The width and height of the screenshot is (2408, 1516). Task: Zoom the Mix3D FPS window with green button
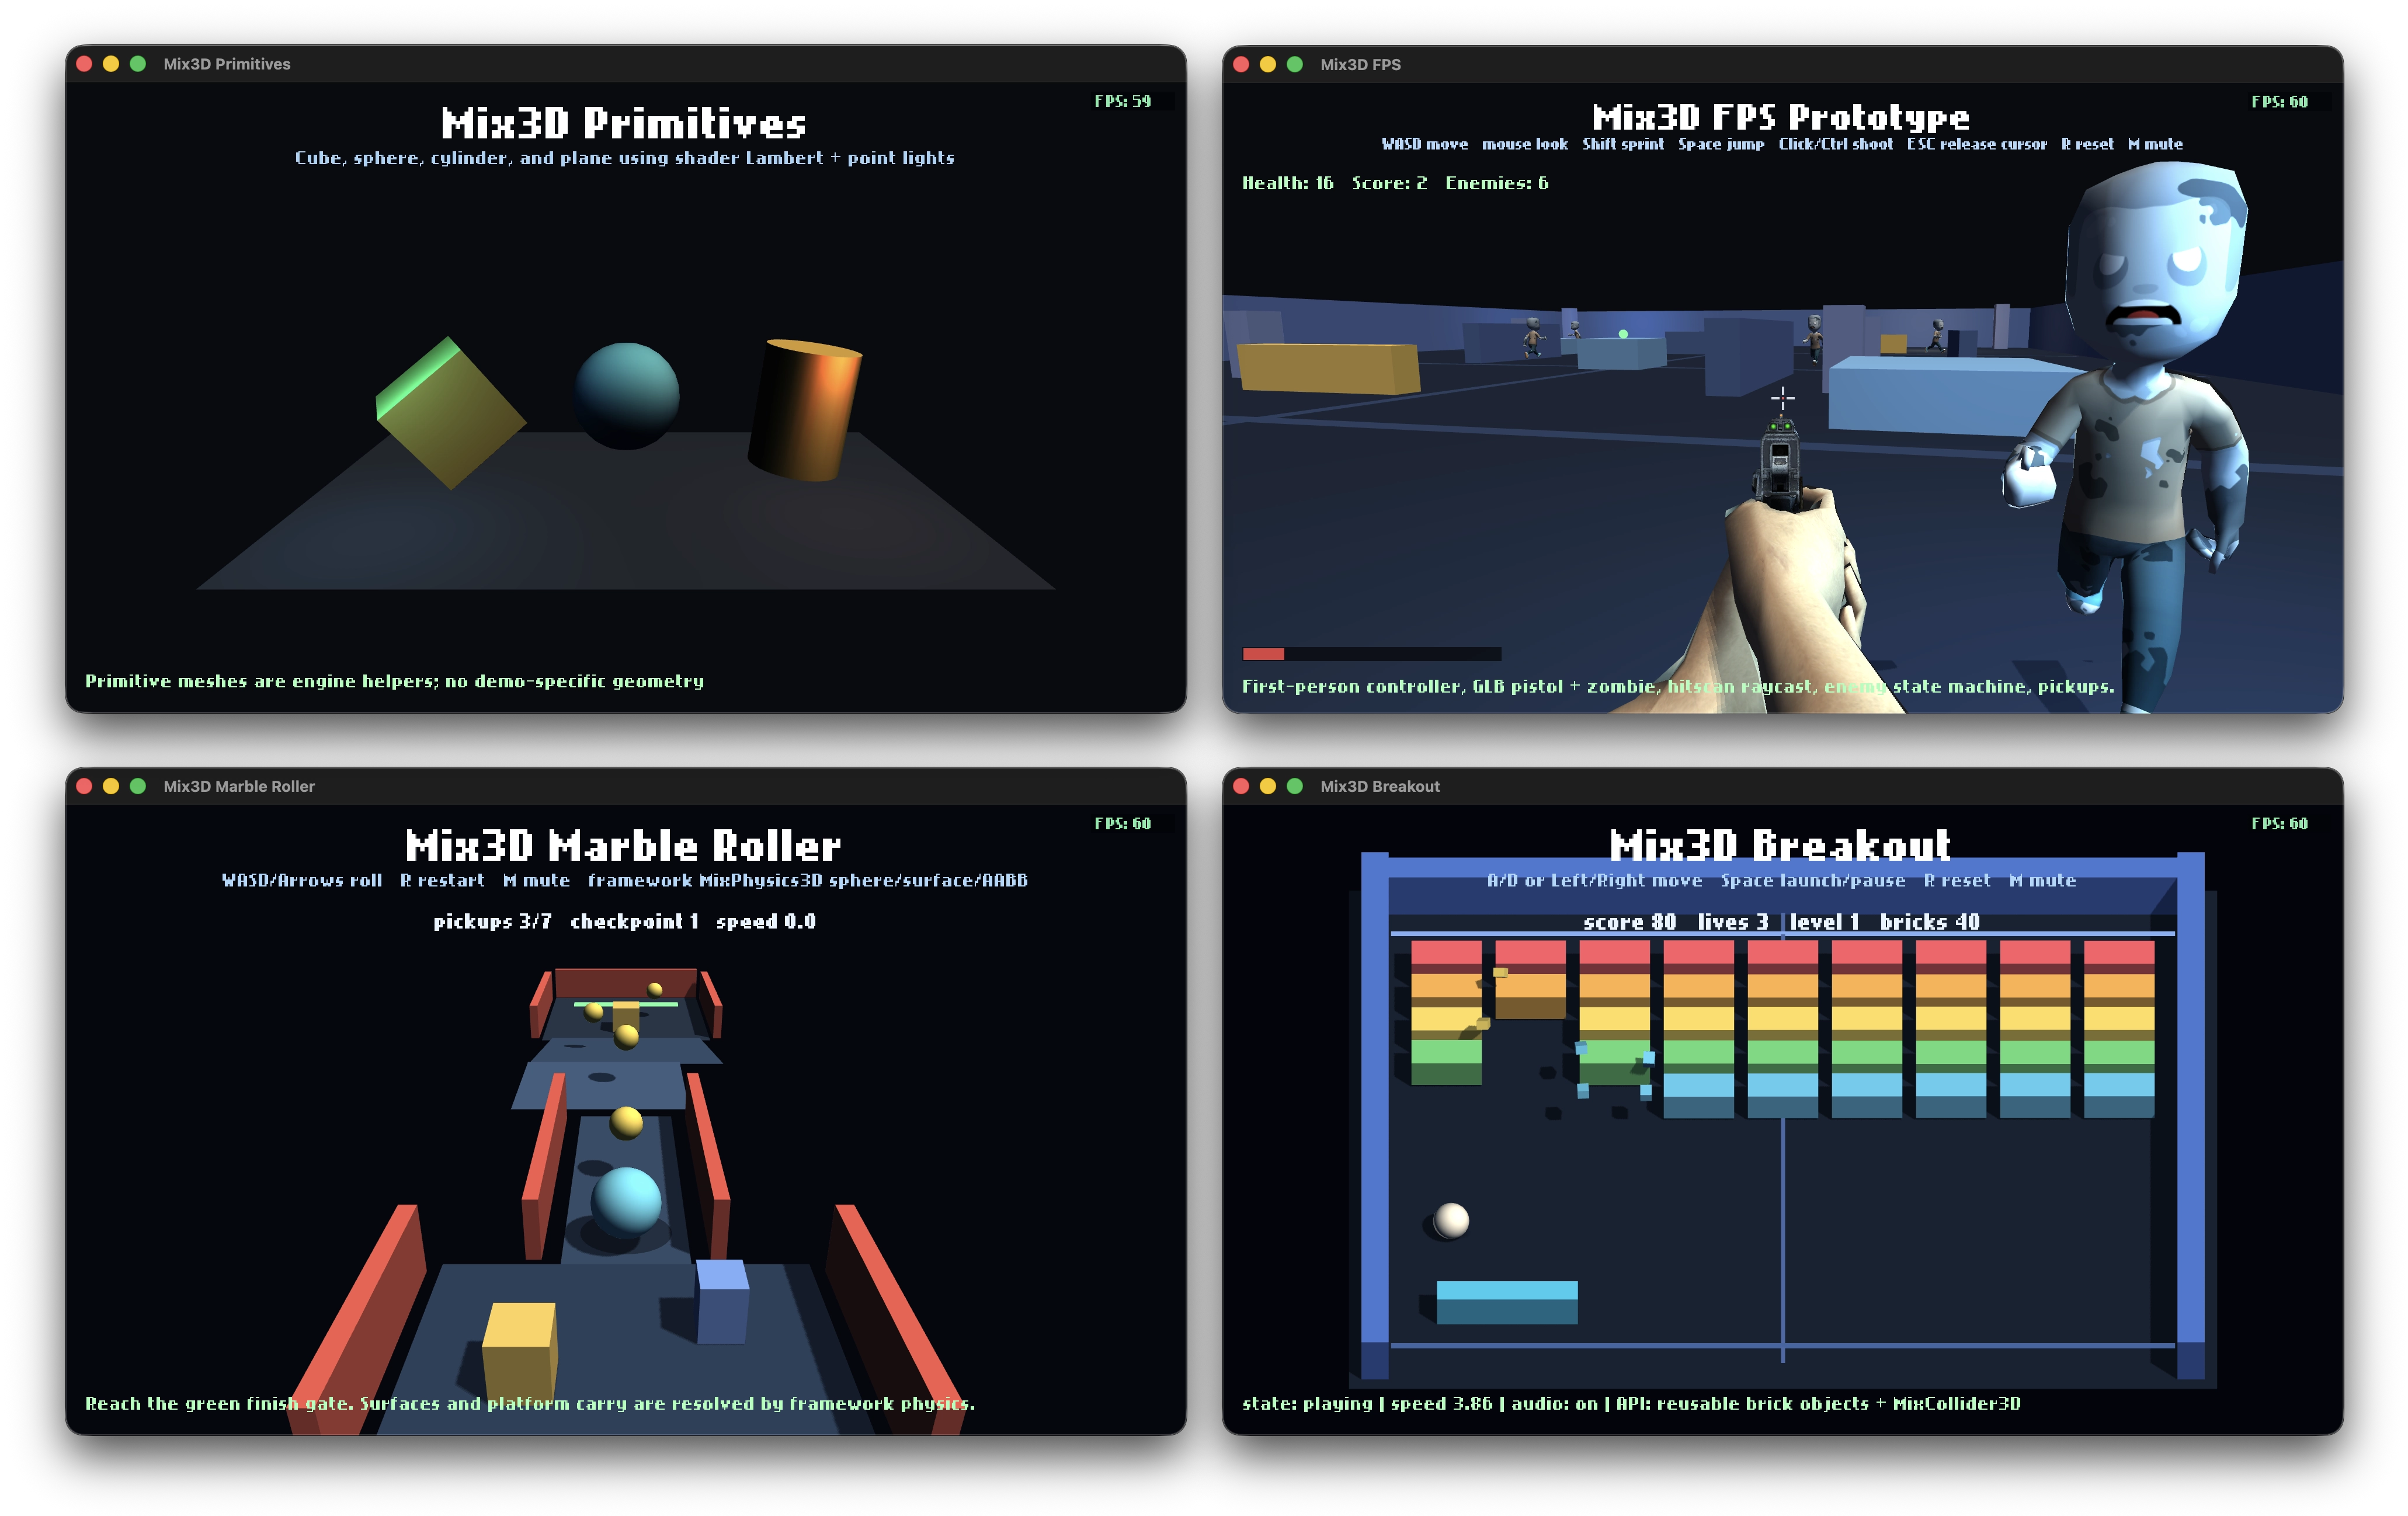click(x=1295, y=64)
